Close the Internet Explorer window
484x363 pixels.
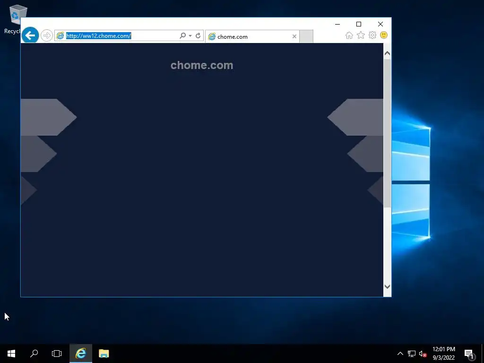coord(380,24)
